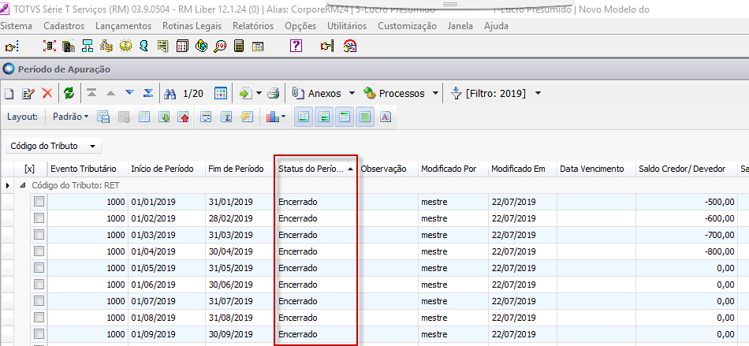Click the purple question mark help icon
Image resolution: width=749 pixels, height=346 pixels.
[x=296, y=47]
